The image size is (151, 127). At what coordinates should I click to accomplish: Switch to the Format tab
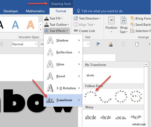61,11
